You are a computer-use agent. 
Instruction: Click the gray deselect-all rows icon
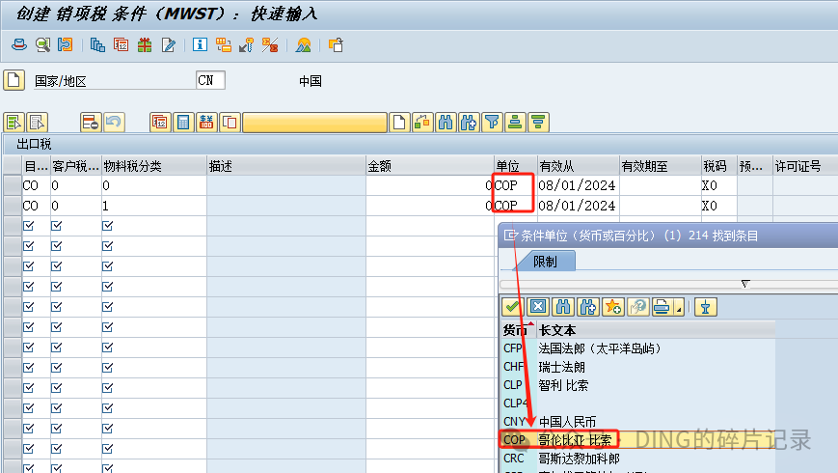click(37, 123)
